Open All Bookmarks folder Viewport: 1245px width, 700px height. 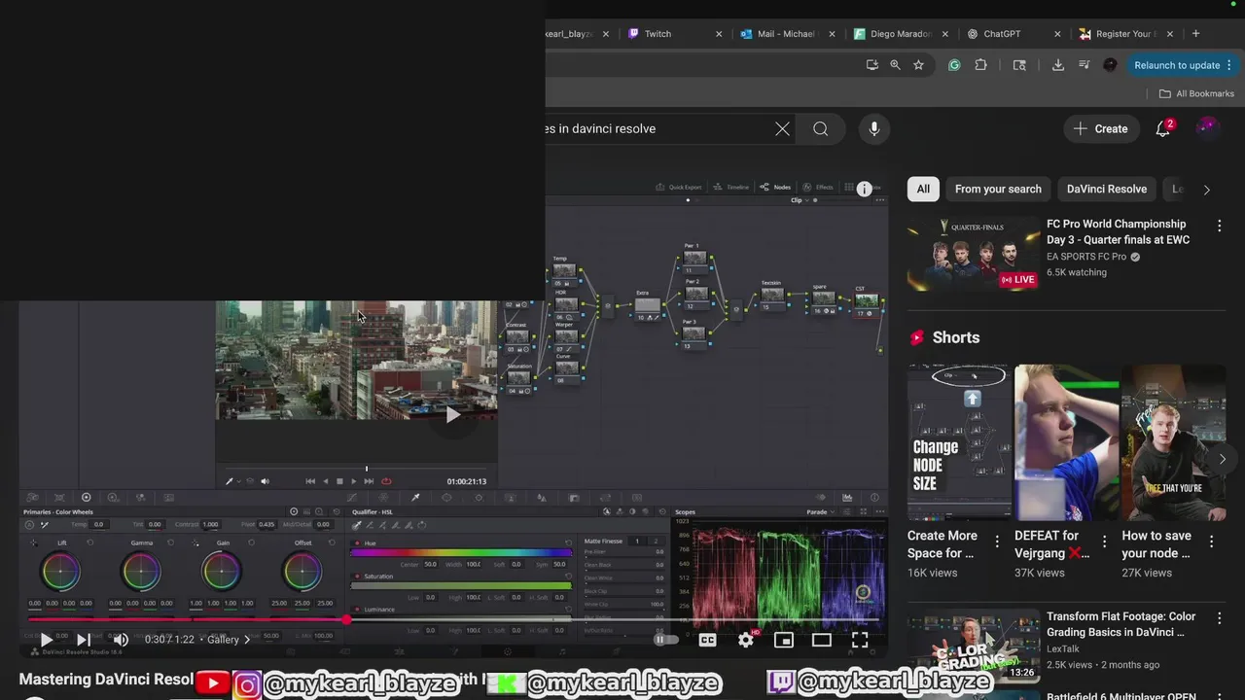click(1196, 93)
